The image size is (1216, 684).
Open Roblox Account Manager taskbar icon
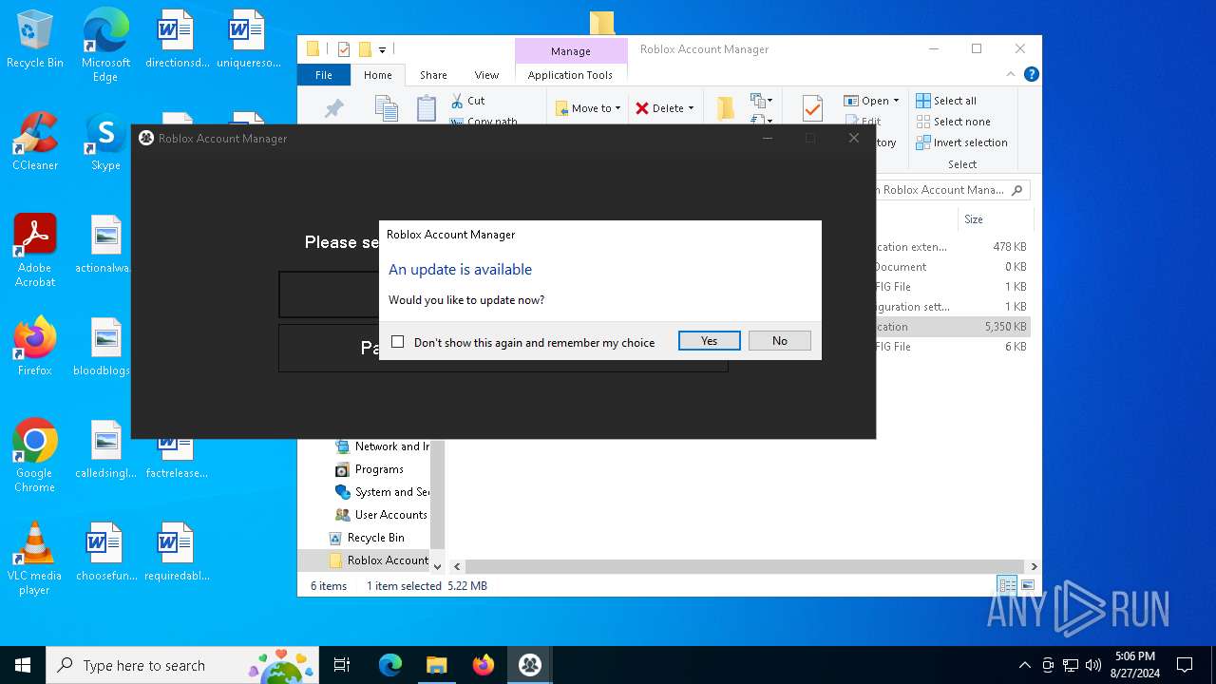pyautogui.click(x=530, y=665)
